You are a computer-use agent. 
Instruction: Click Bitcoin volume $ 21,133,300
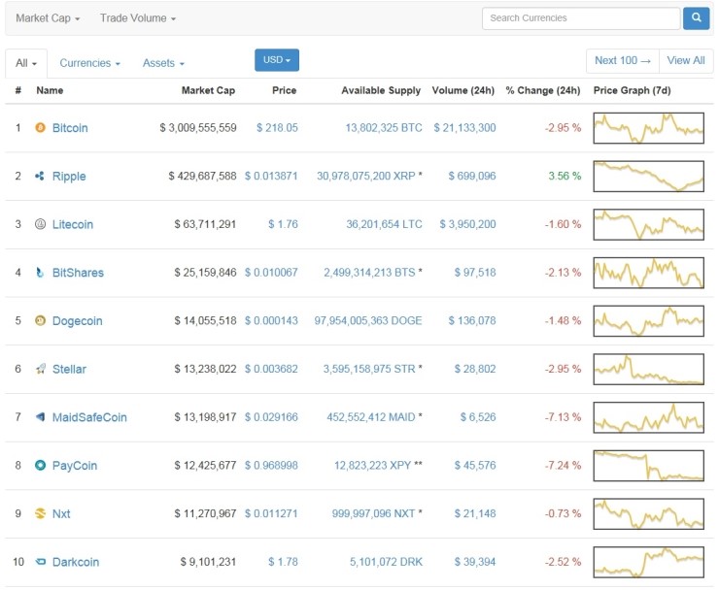point(465,128)
